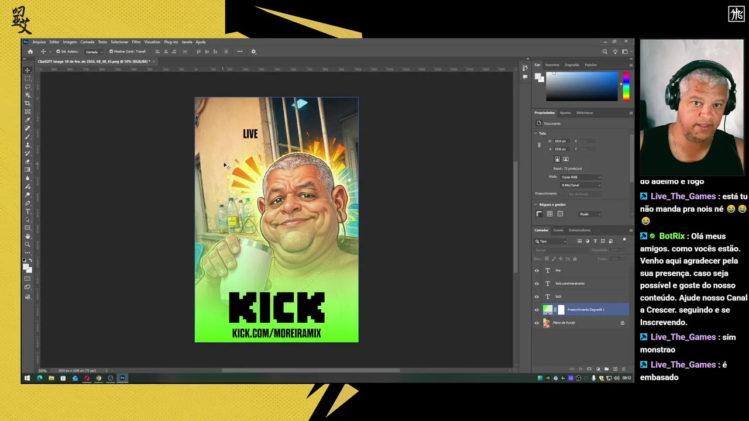
Task: Open the three-dots more align options
Action: pos(239,51)
